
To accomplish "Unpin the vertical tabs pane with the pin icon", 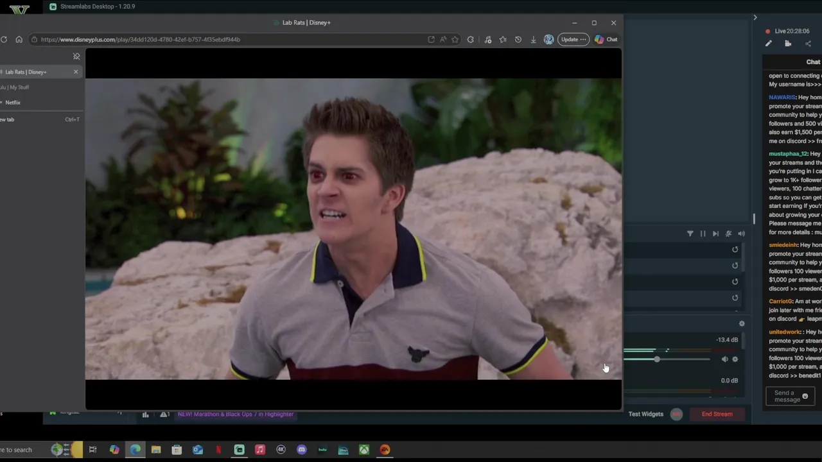I will [76, 56].
